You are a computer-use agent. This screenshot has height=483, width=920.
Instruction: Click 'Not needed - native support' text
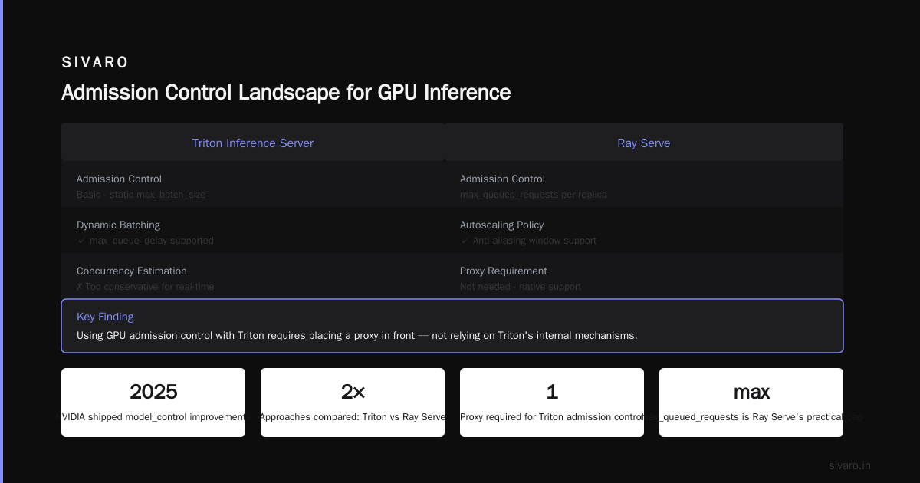(521, 287)
